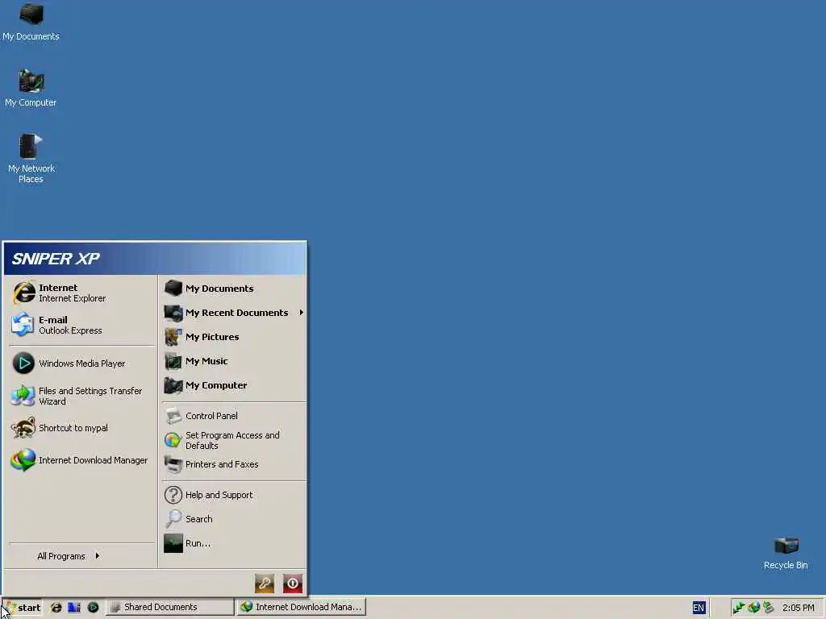This screenshot has width=826, height=619.
Task: Expand the All Programs list
Action: 69,556
